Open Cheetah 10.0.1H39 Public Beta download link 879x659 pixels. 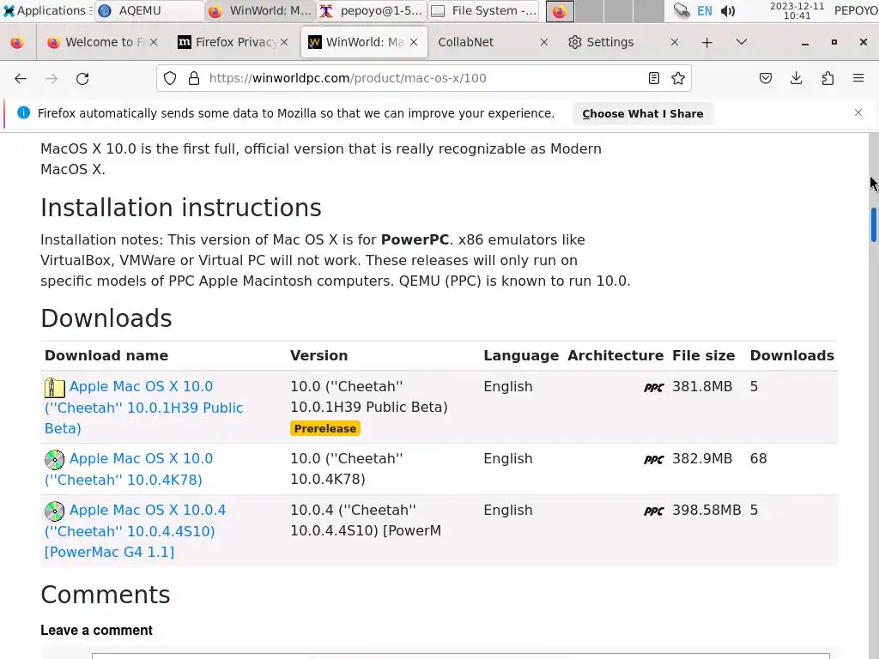(144, 408)
